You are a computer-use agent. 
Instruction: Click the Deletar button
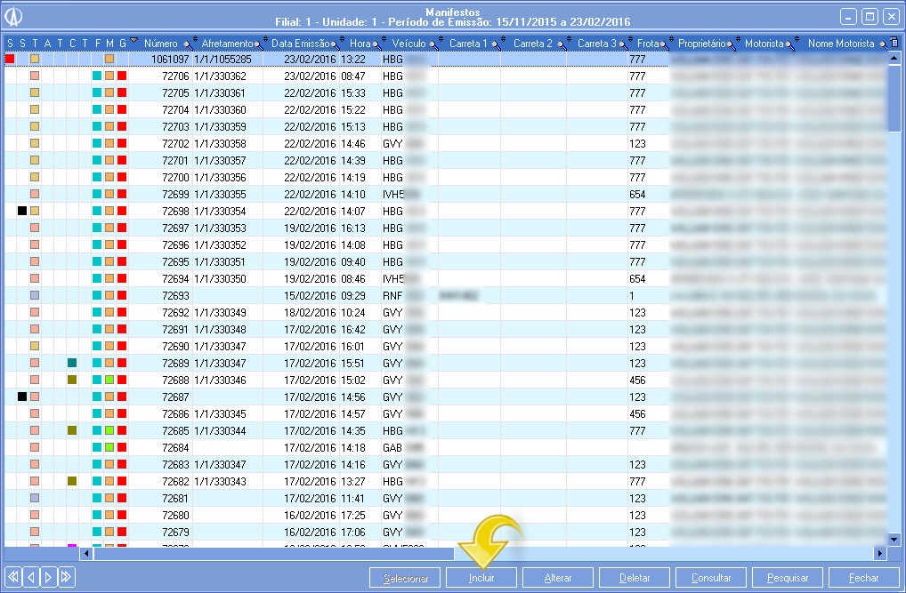(x=635, y=578)
